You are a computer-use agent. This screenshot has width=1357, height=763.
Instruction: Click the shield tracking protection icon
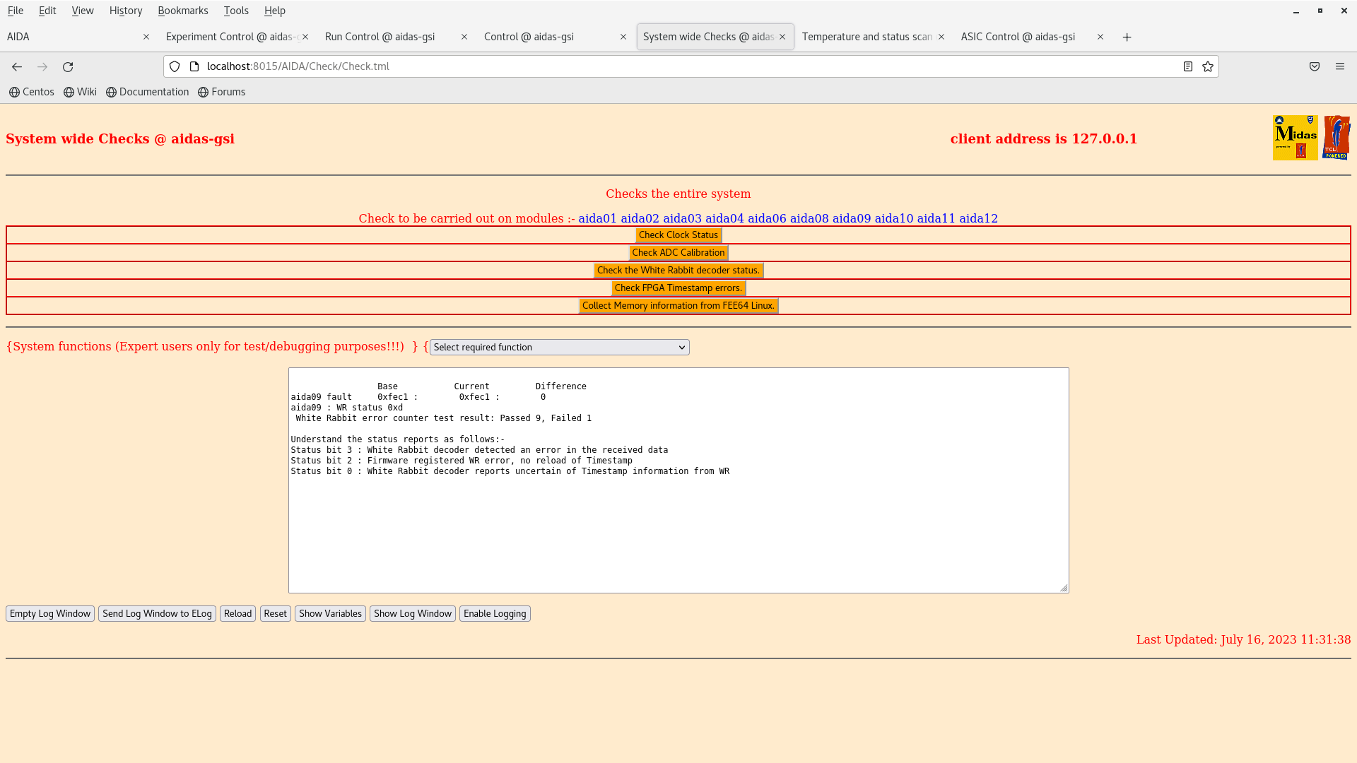pyautogui.click(x=175, y=66)
